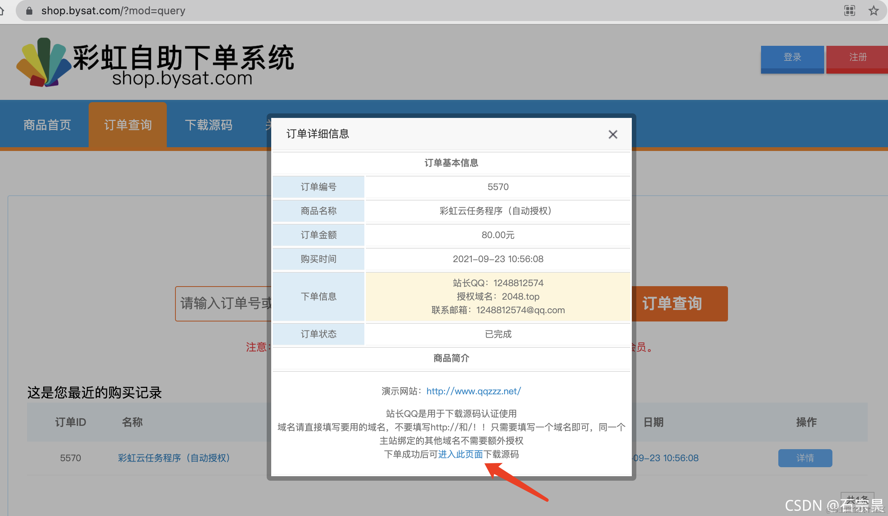
Task: Click the bookmark star icon
Action: coord(874,11)
